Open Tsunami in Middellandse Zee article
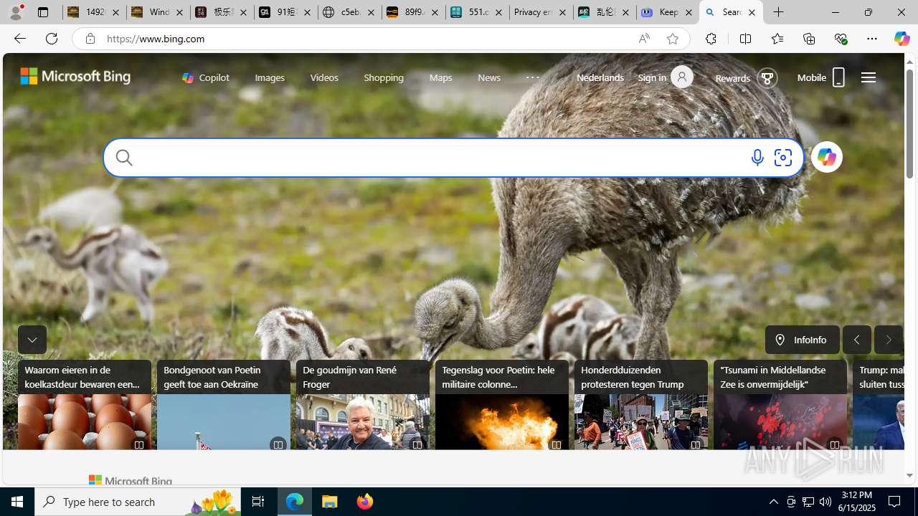918x516 pixels. point(780,405)
